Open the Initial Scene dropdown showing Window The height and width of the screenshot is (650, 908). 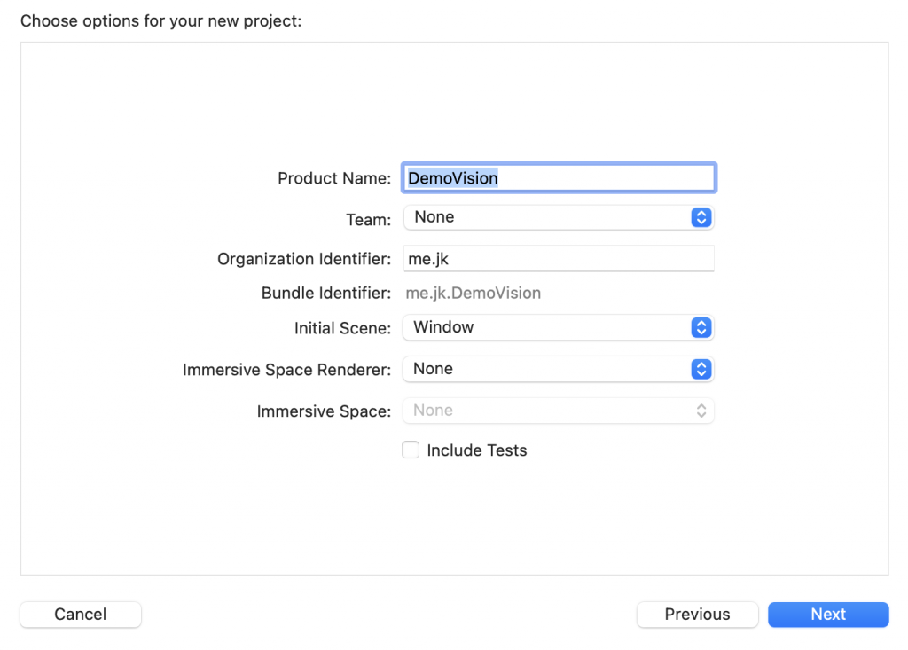[548, 327]
